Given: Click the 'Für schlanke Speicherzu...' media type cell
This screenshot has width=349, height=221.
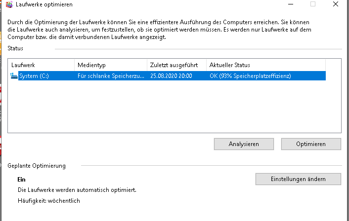Looking at the screenshot, I should [x=111, y=76].
